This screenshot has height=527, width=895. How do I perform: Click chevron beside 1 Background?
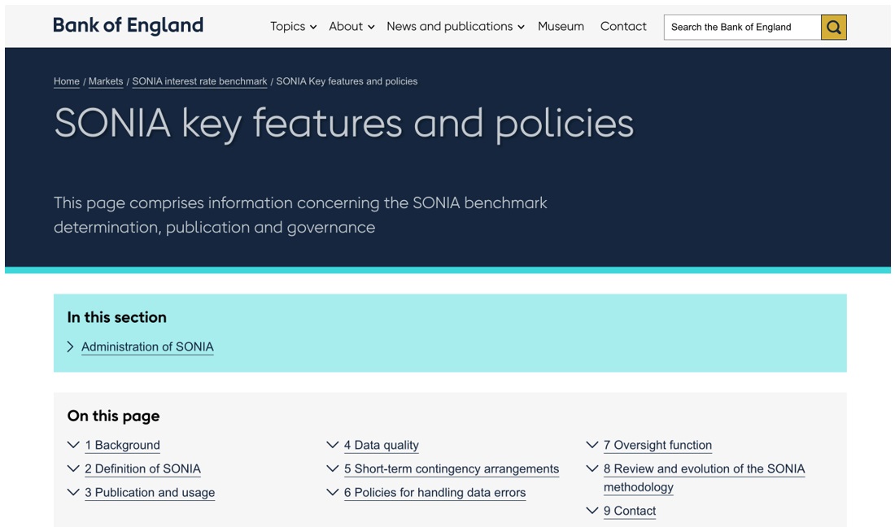coord(73,445)
